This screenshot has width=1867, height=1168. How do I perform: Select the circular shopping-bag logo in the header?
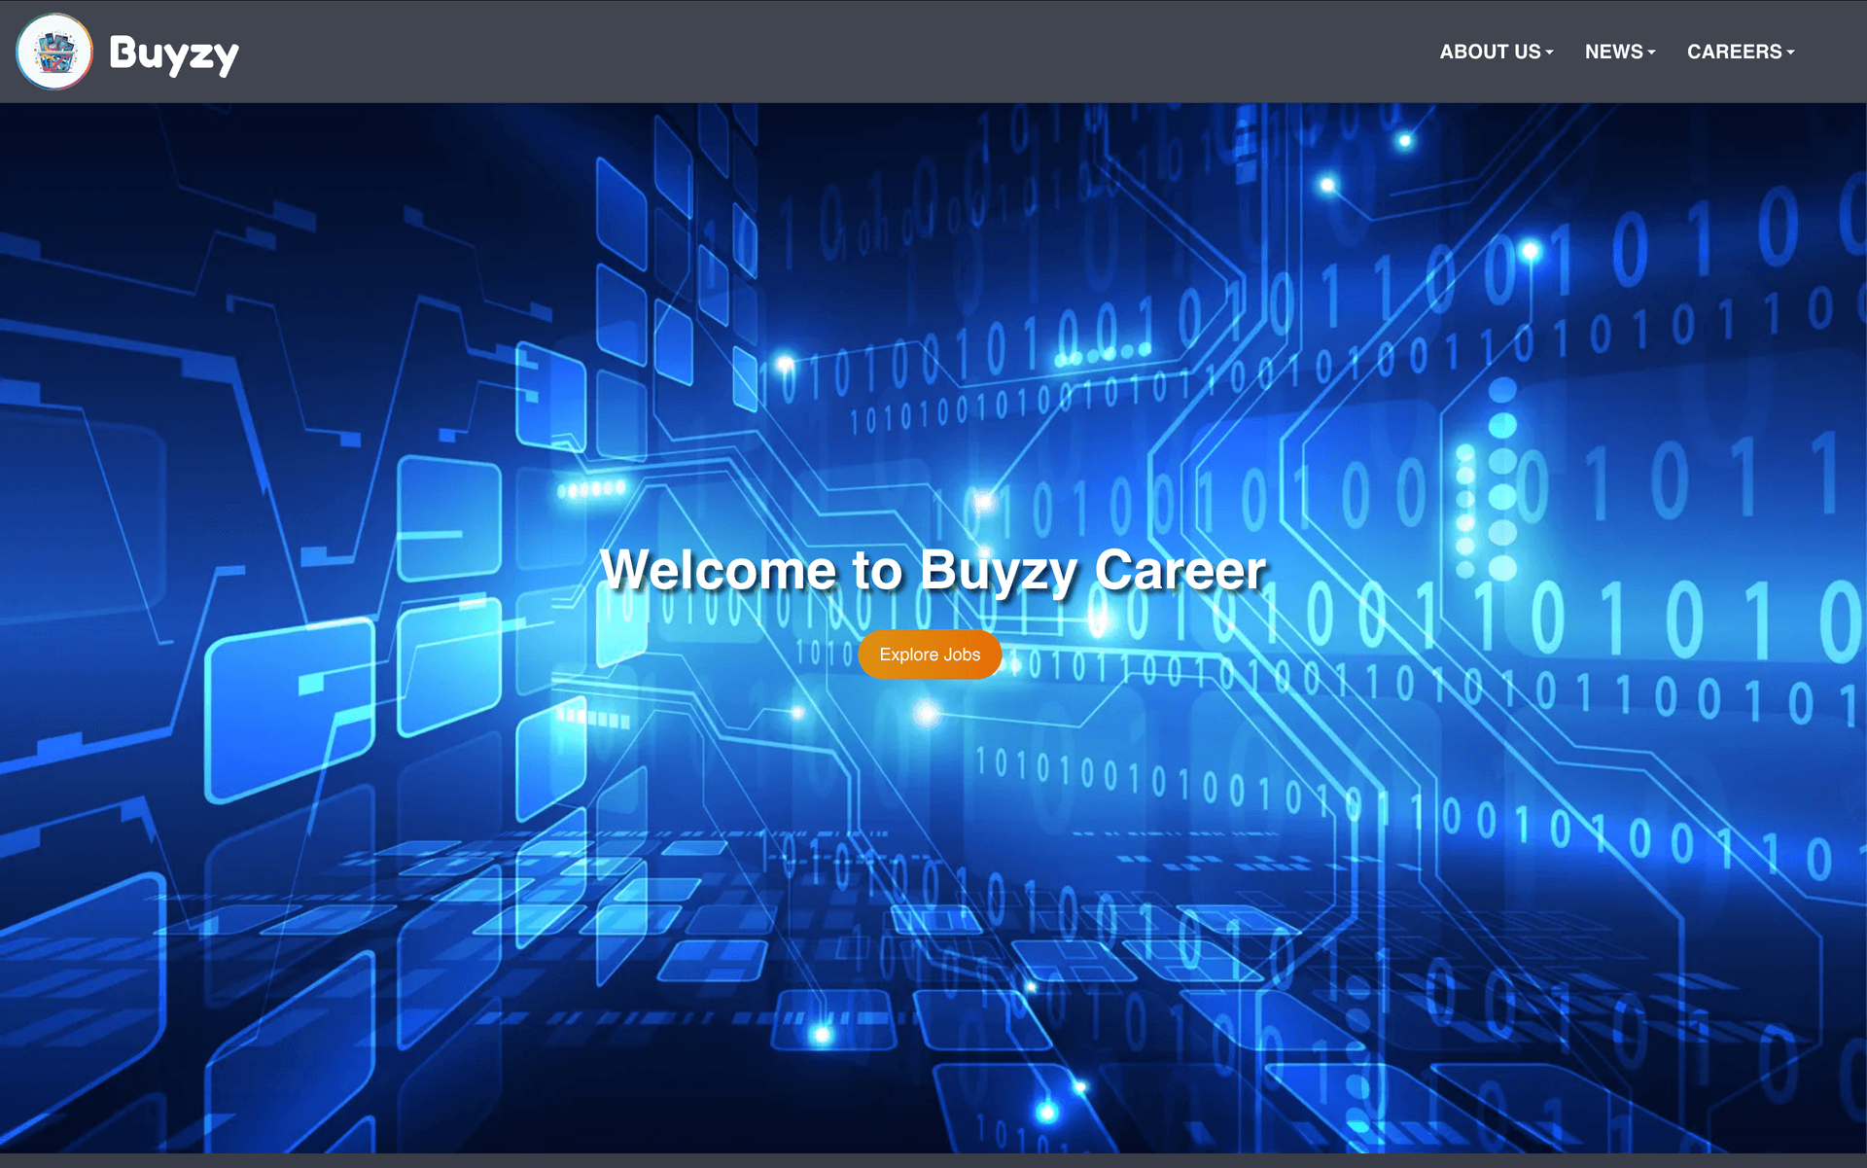point(55,52)
